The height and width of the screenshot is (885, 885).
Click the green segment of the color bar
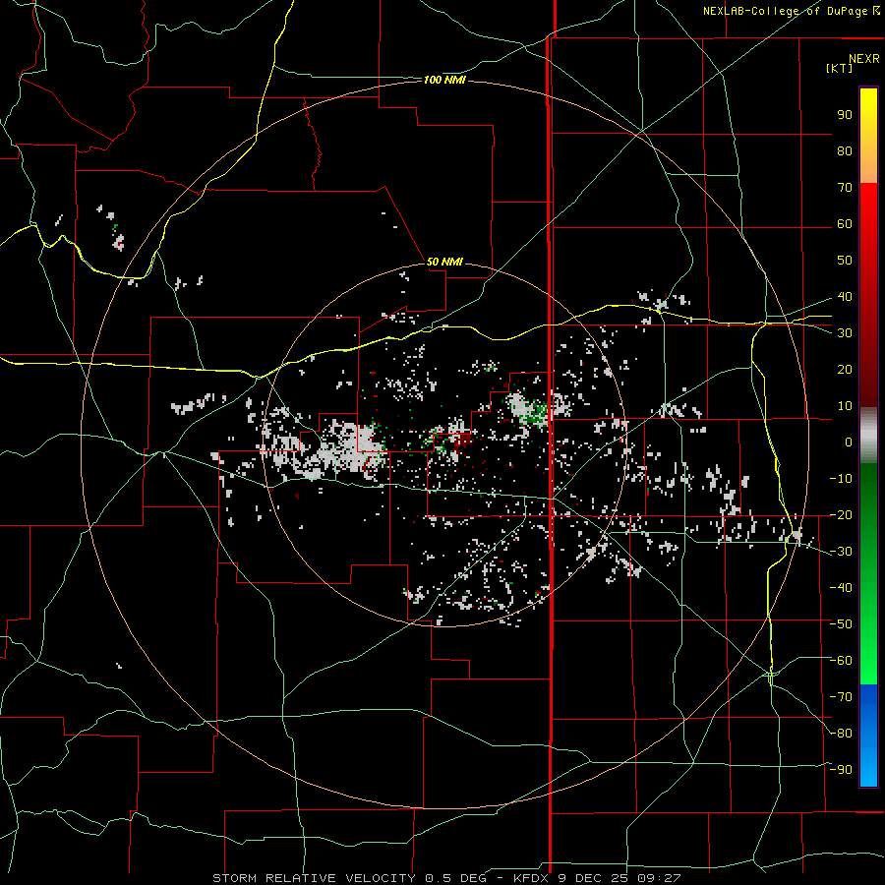pyautogui.click(x=868, y=573)
